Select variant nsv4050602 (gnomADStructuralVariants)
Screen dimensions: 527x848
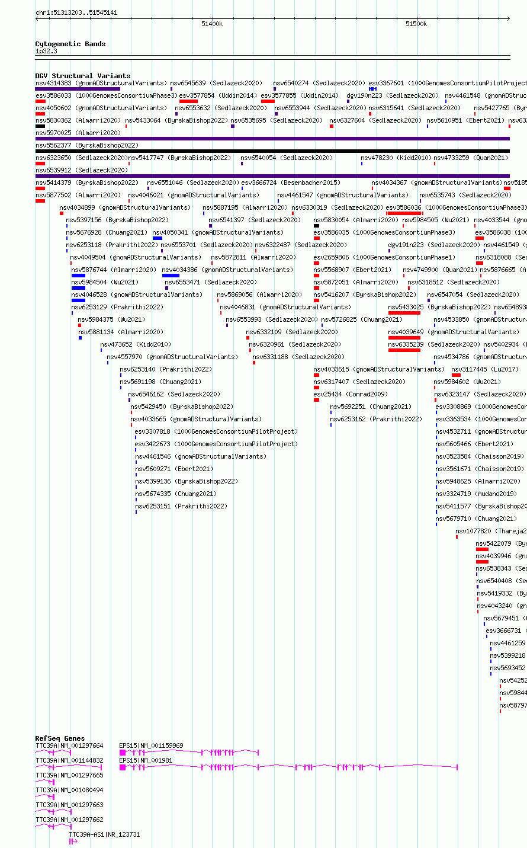[101, 108]
